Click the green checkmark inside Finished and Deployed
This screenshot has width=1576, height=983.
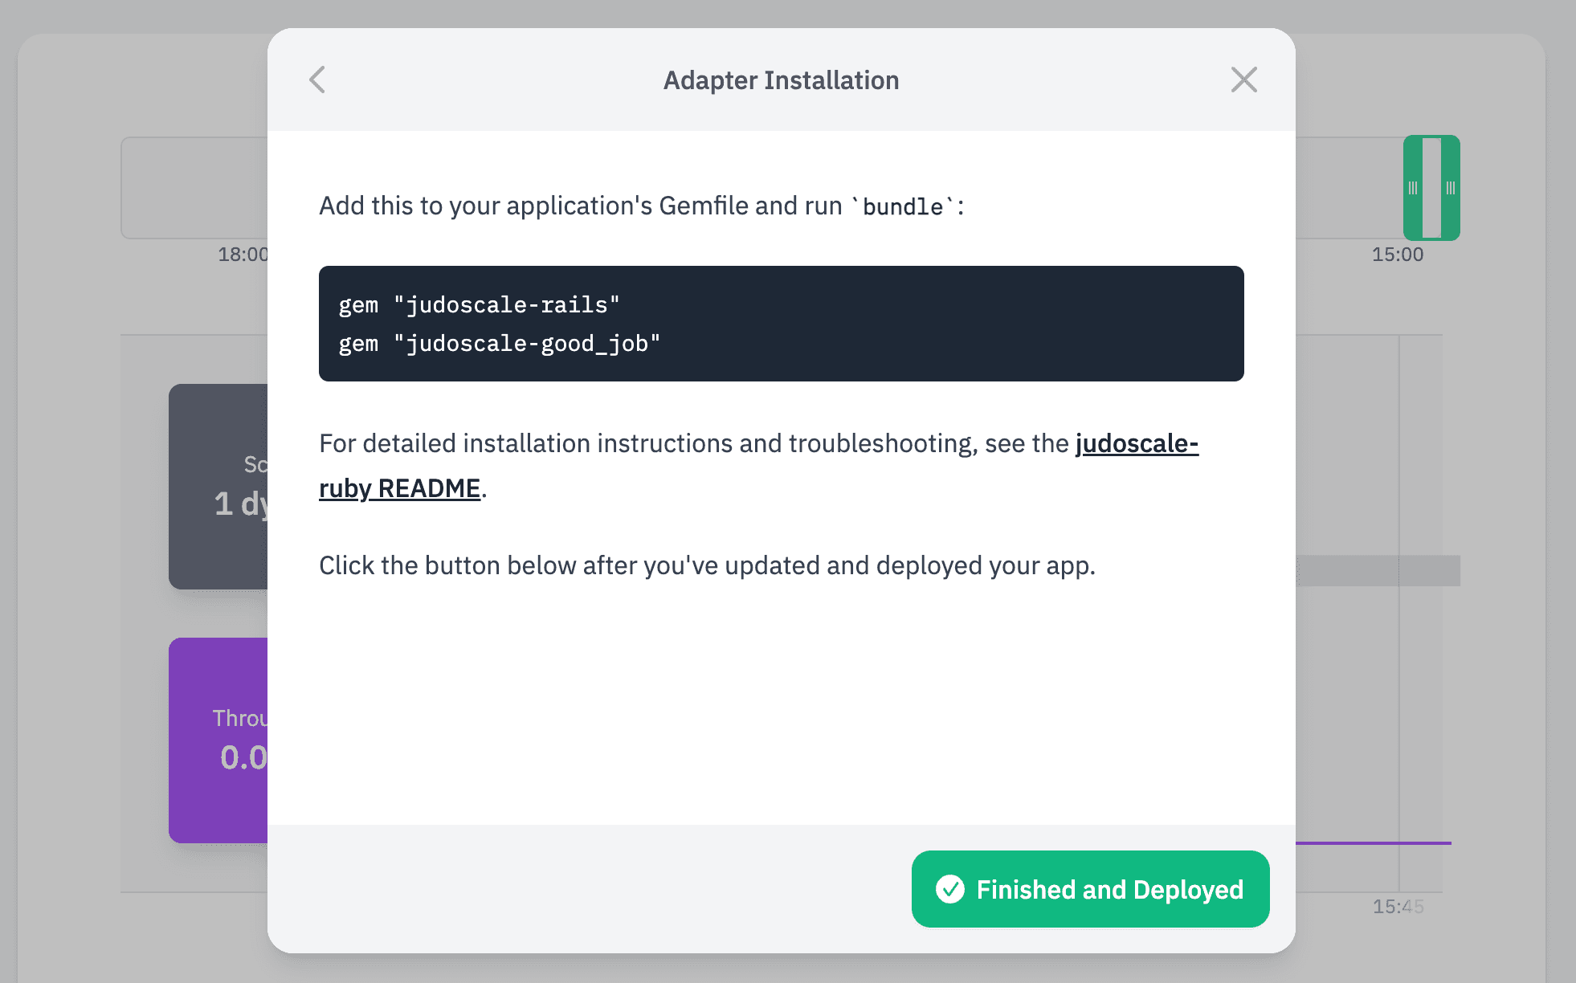tap(949, 889)
